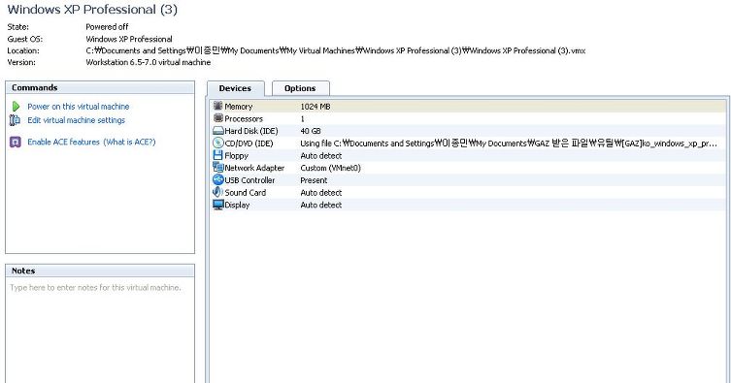Select the Display device label
Viewport: 731px width, 383px height.
tap(237, 205)
